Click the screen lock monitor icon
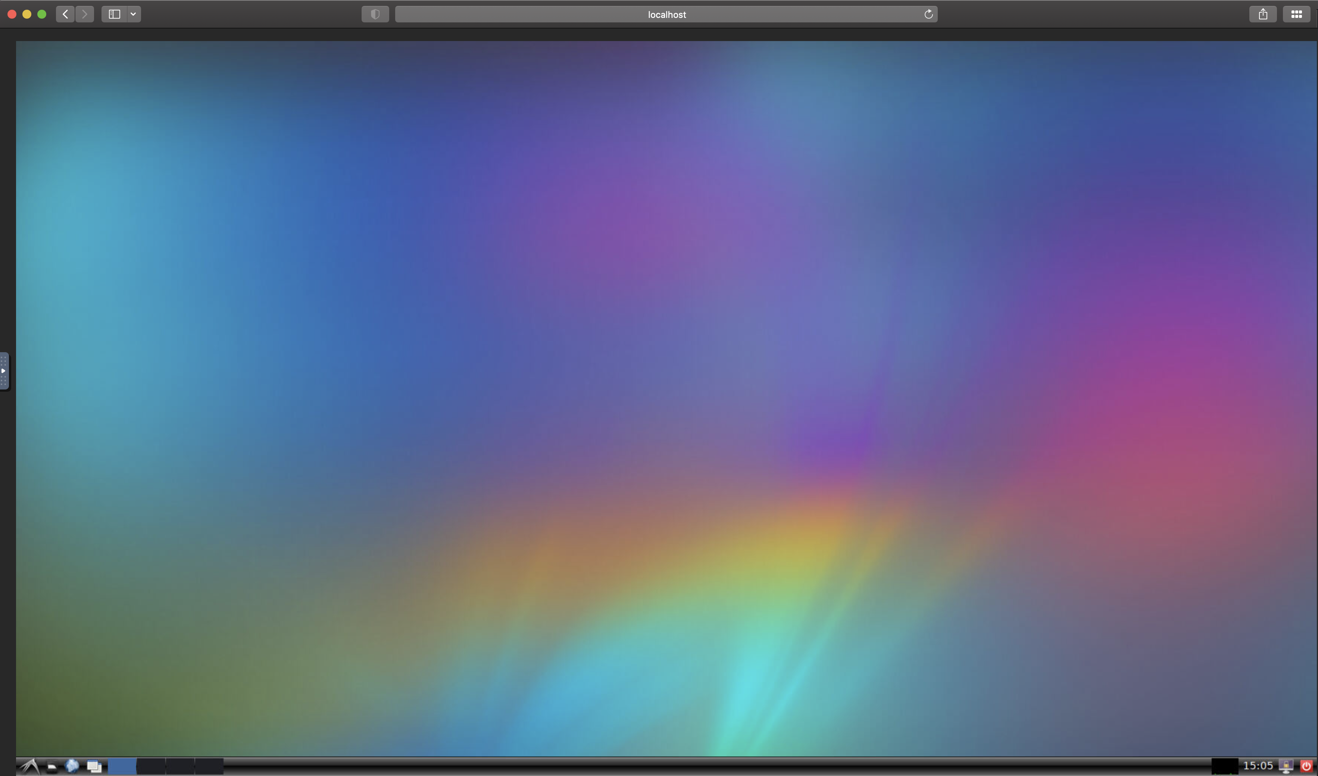The image size is (1318, 776). [x=1286, y=766]
